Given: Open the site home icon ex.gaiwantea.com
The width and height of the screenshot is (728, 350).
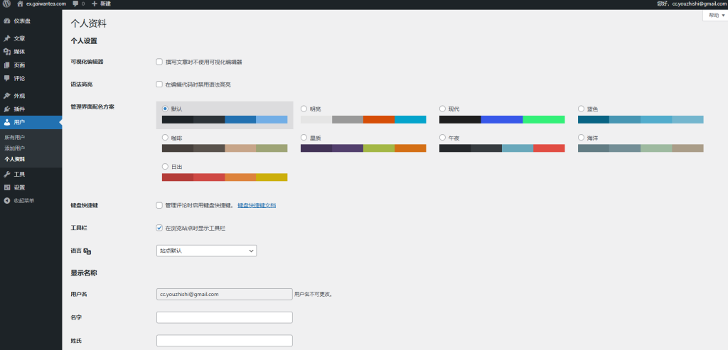Looking at the screenshot, I should 20,4.
